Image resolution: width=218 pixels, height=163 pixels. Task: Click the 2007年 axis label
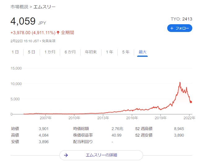pyautogui.click(x=46, y=118)
